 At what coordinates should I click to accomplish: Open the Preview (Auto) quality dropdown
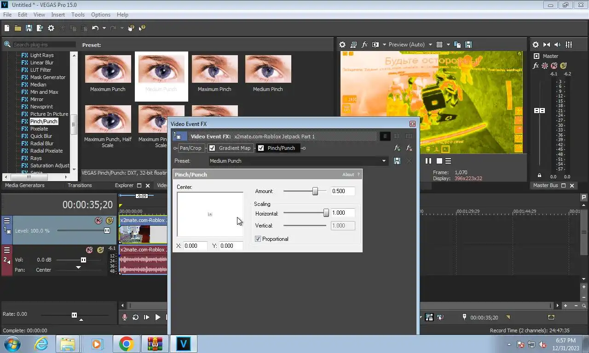tap(430, 45)
